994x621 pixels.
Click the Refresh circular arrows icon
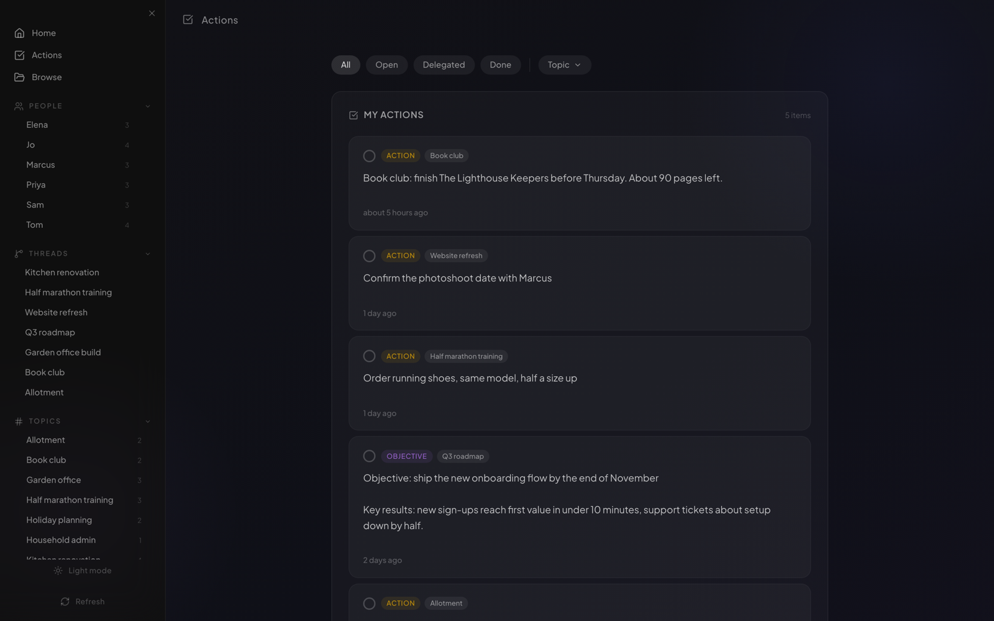(65, 602)
